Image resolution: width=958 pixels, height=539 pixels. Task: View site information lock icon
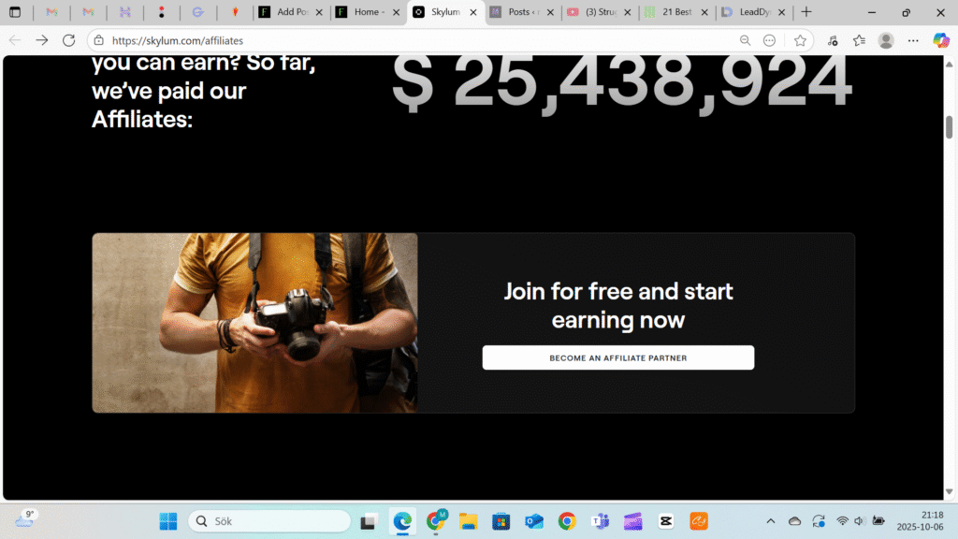[99, 40]
